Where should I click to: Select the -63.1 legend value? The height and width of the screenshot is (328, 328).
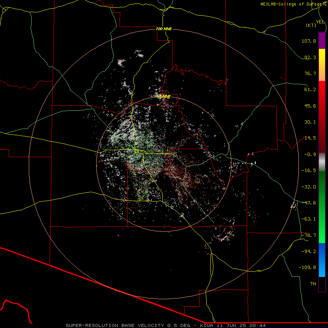click(309, 219)
